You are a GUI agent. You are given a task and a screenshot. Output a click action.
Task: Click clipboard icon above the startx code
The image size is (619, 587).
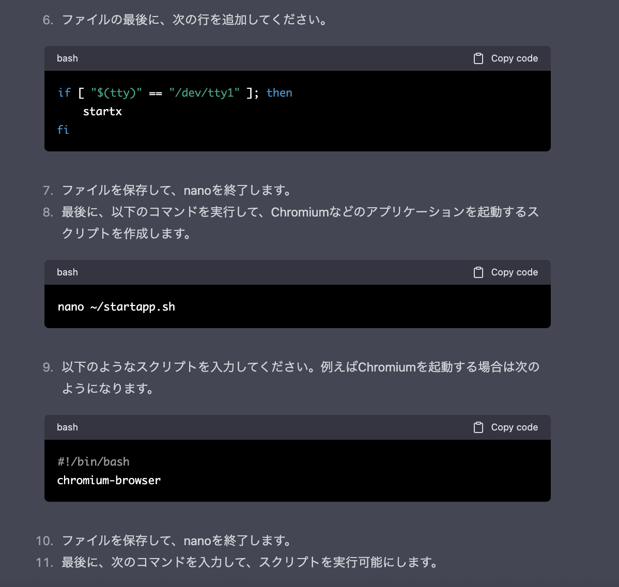click(478, 58)
